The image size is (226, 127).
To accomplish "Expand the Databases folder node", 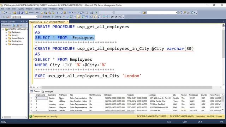I will tap(6, 32).
